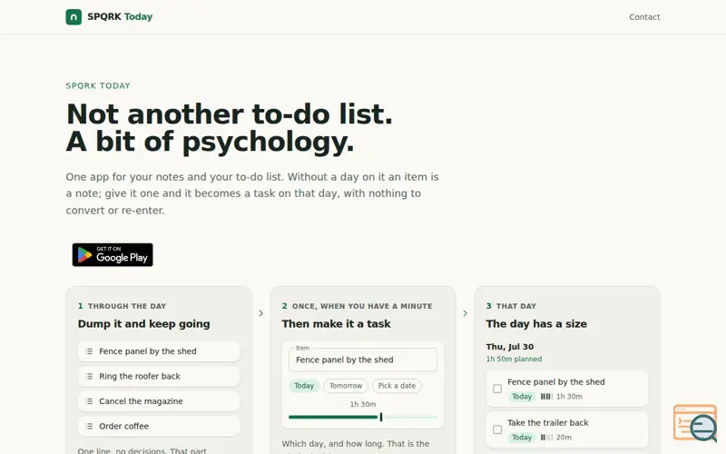Image resolution: width=726 pixels, height=454 pixels.
Task: Select the Cancel the magazine note
Action: pyautogui.click(x=159, y=401)
